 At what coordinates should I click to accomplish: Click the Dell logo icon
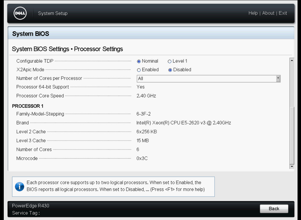20,13
